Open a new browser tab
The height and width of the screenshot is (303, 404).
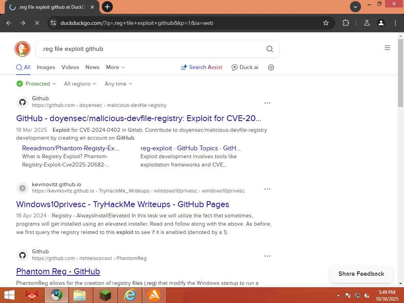coord(107,7)
